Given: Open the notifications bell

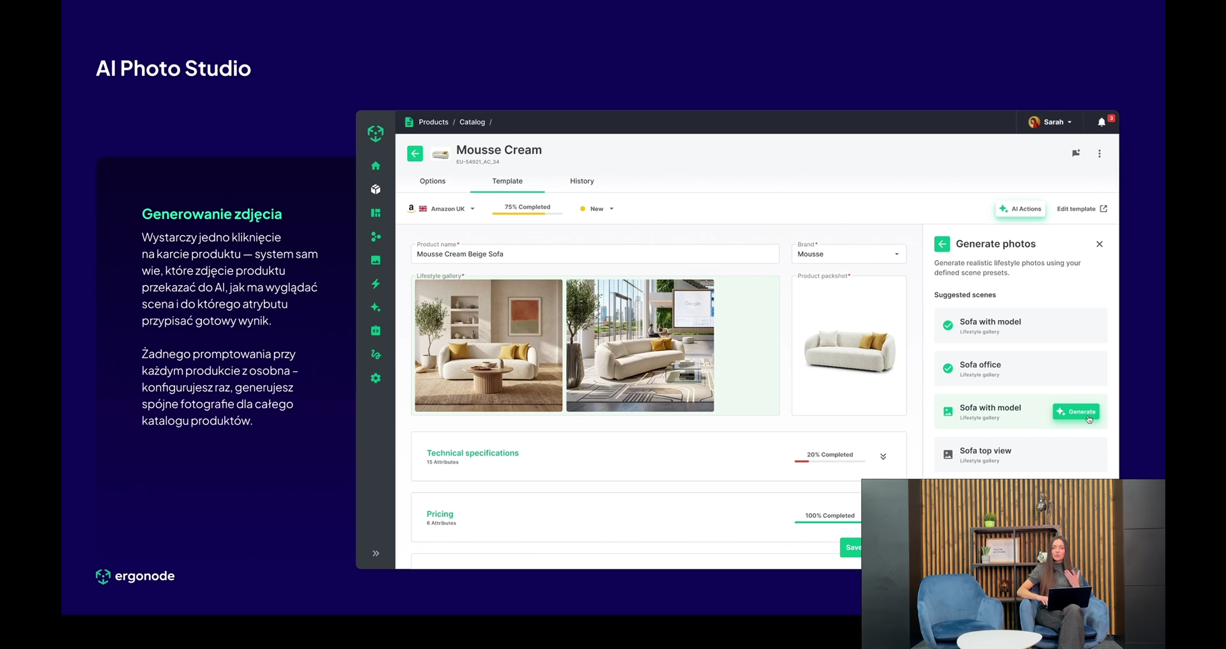Looking at the screenshot, I should click(x=1101, y=122).
